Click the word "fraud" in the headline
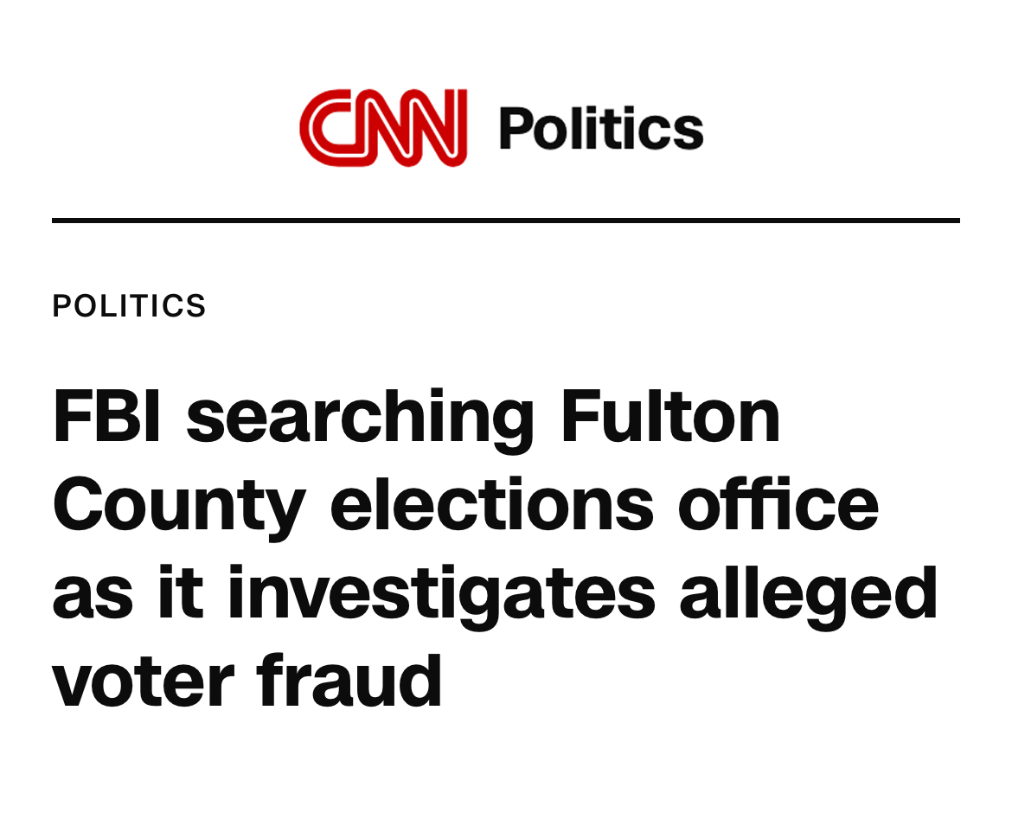The image size is (1012, 819). tap(349, 680)
